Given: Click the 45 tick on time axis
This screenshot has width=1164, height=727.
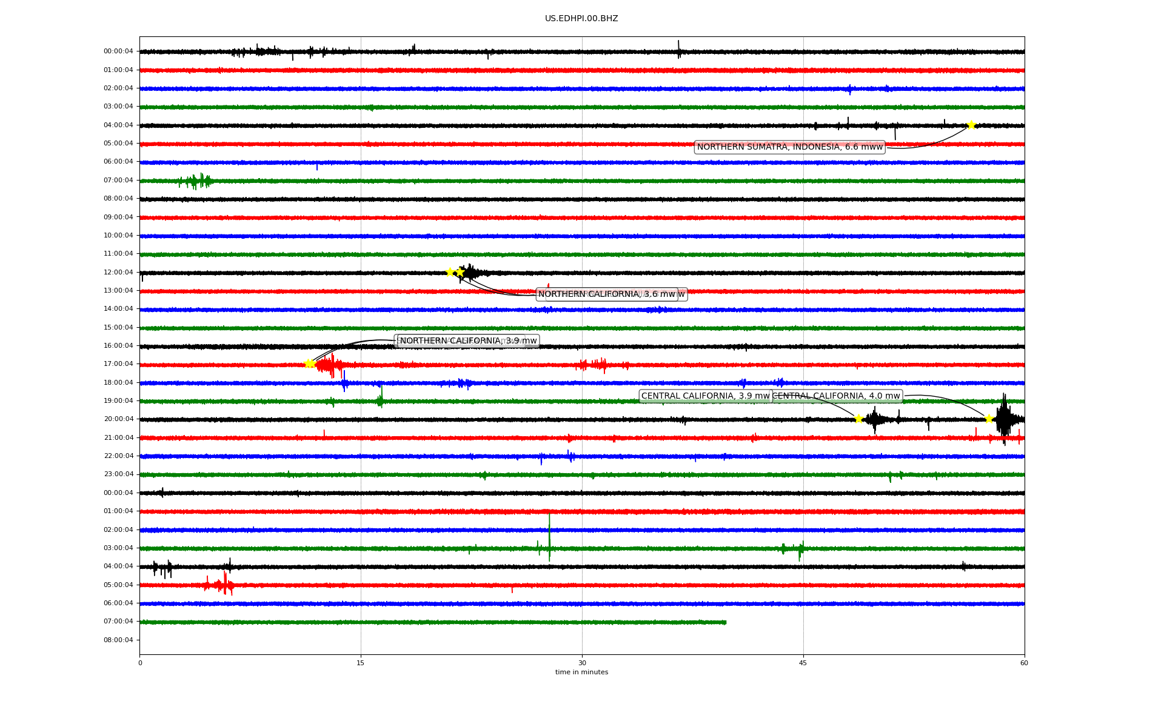Looking at the screenshot, I should point(803,663).
